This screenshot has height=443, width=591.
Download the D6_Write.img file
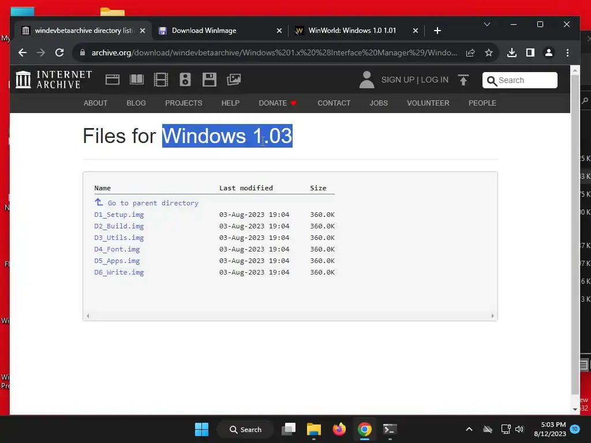pyautogui.click(x=119, y=272)
